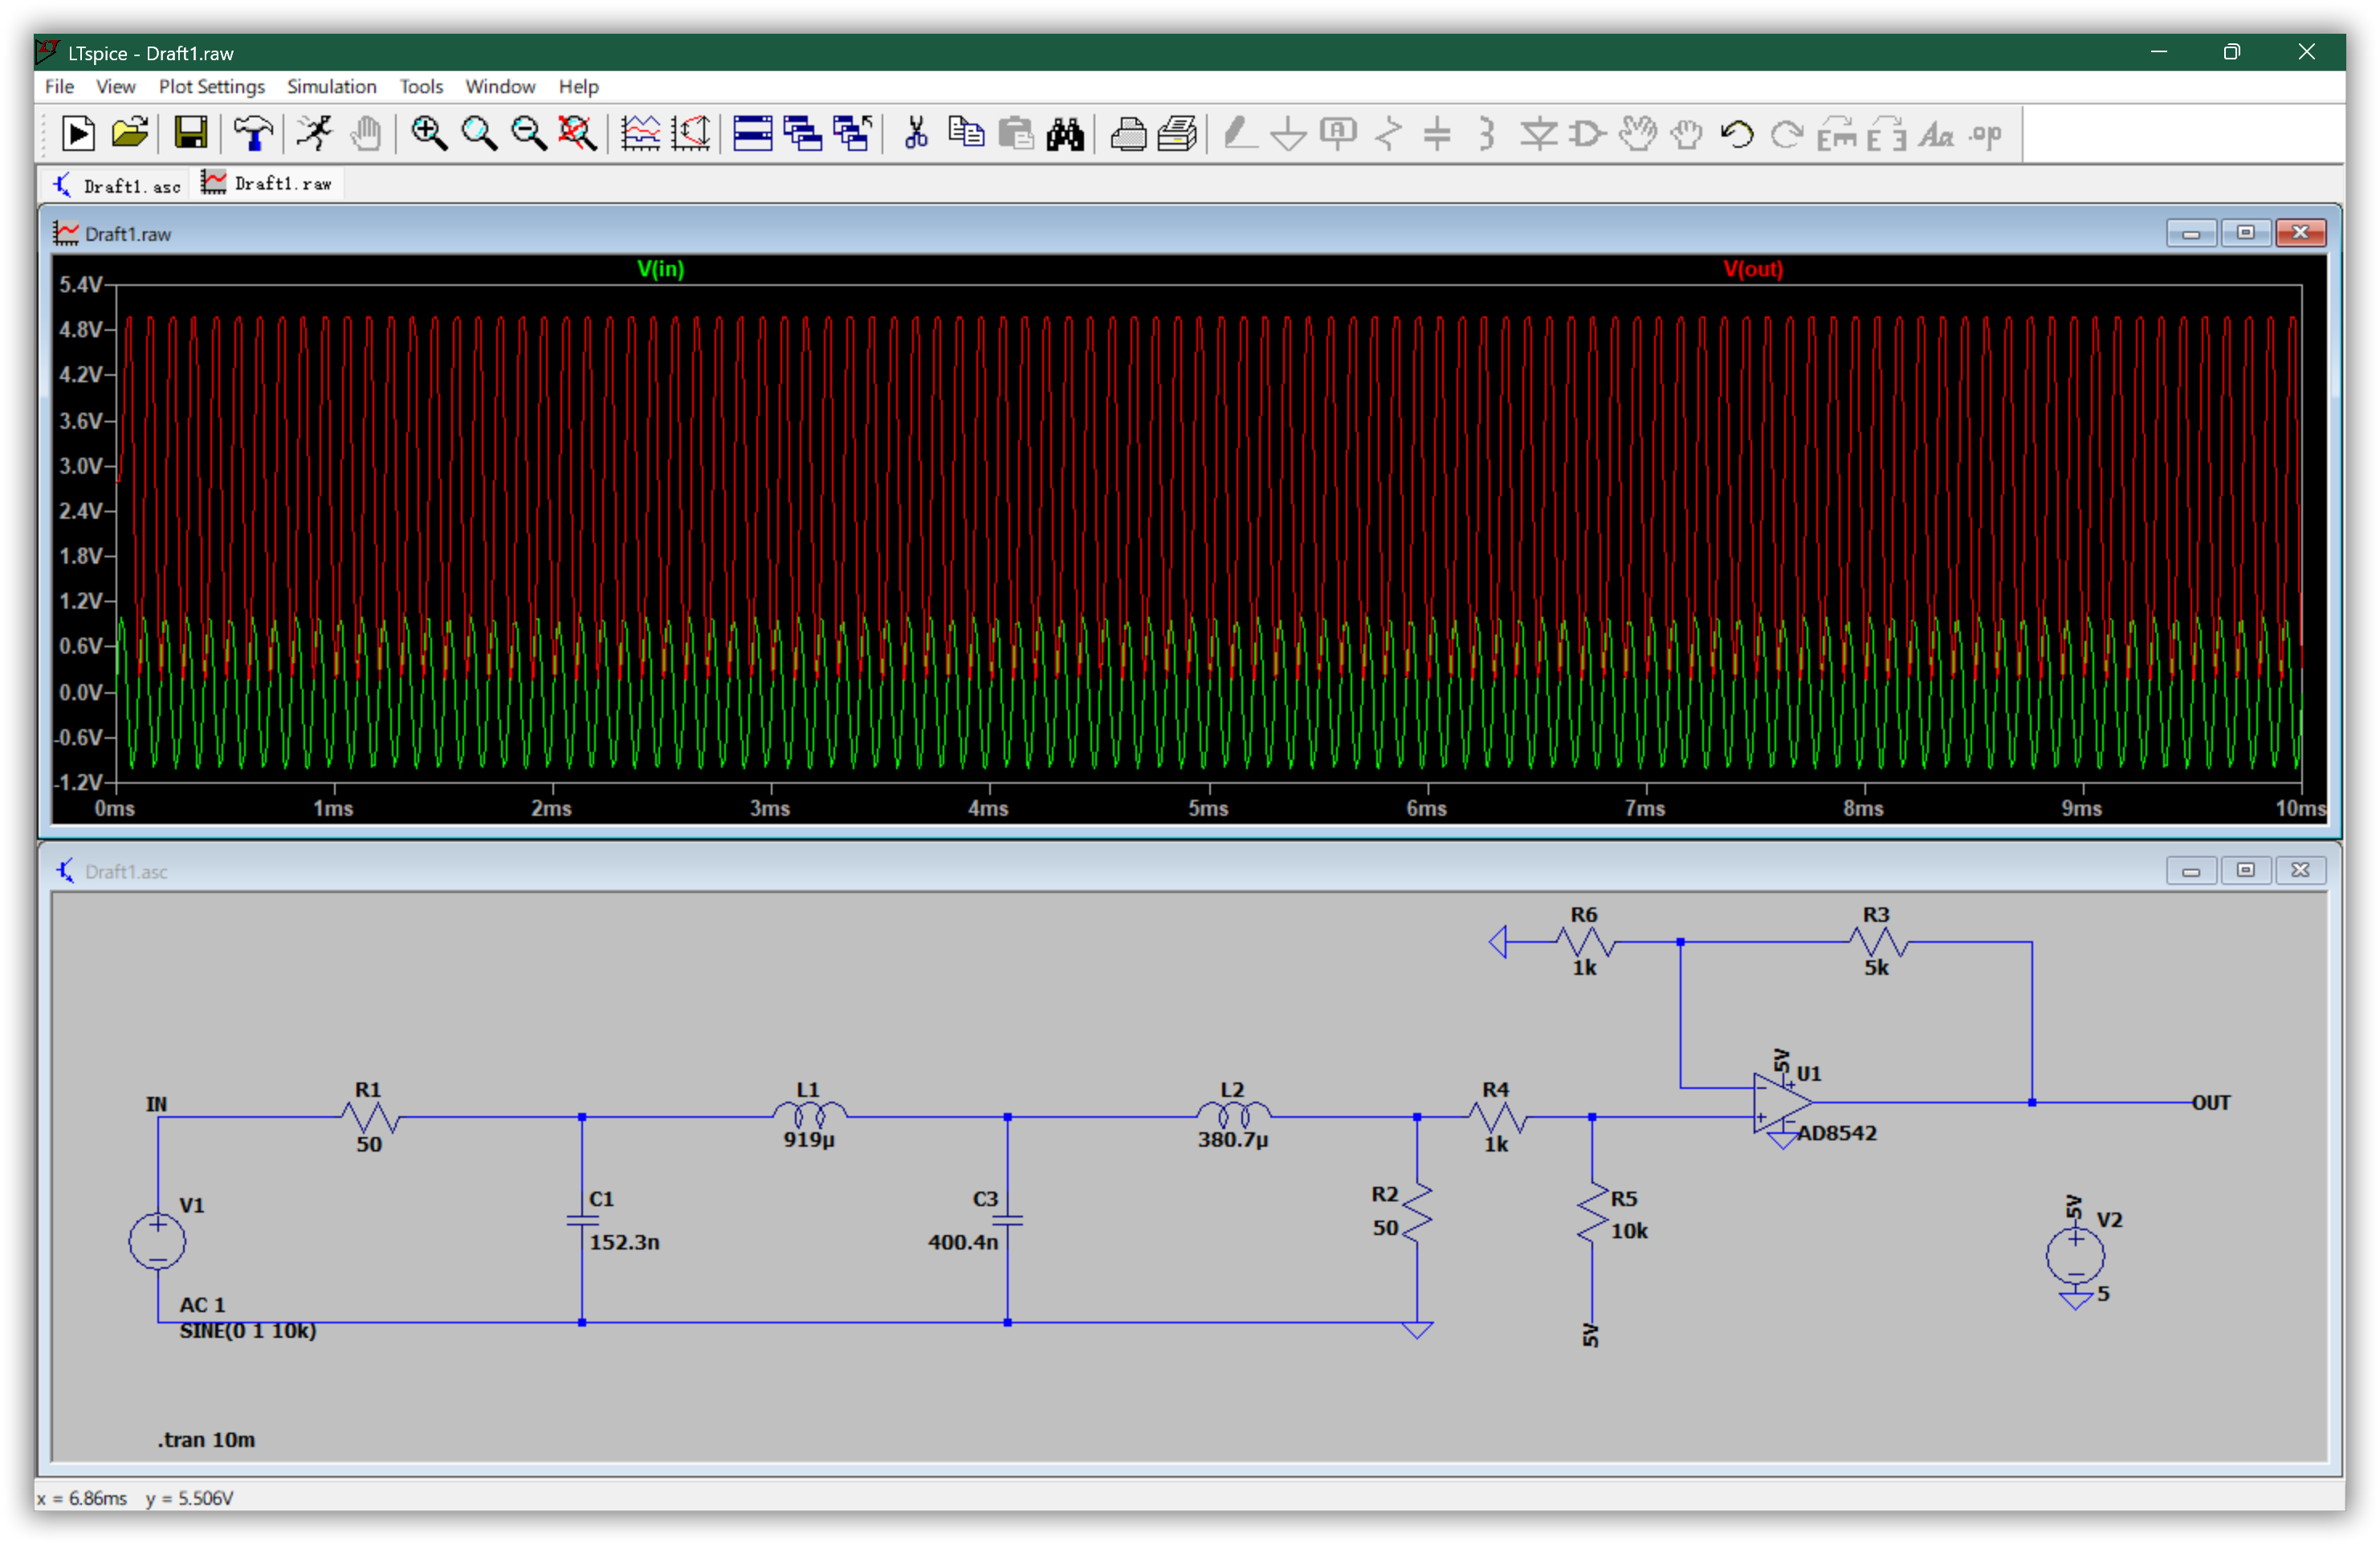
Task: Run the simulation with the running man icon
Action: point(314,133)
